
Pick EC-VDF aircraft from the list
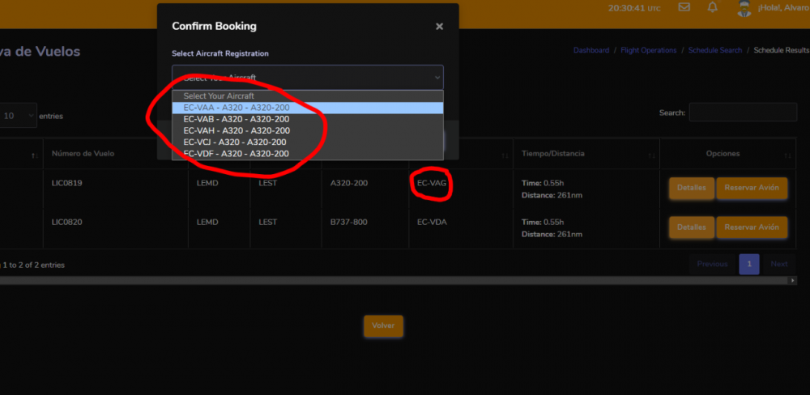307,154
